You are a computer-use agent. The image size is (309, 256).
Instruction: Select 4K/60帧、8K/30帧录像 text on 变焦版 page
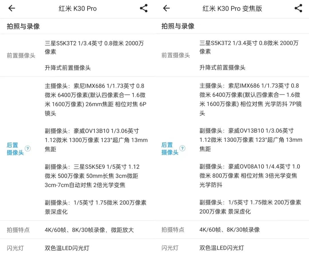point(229,230)
